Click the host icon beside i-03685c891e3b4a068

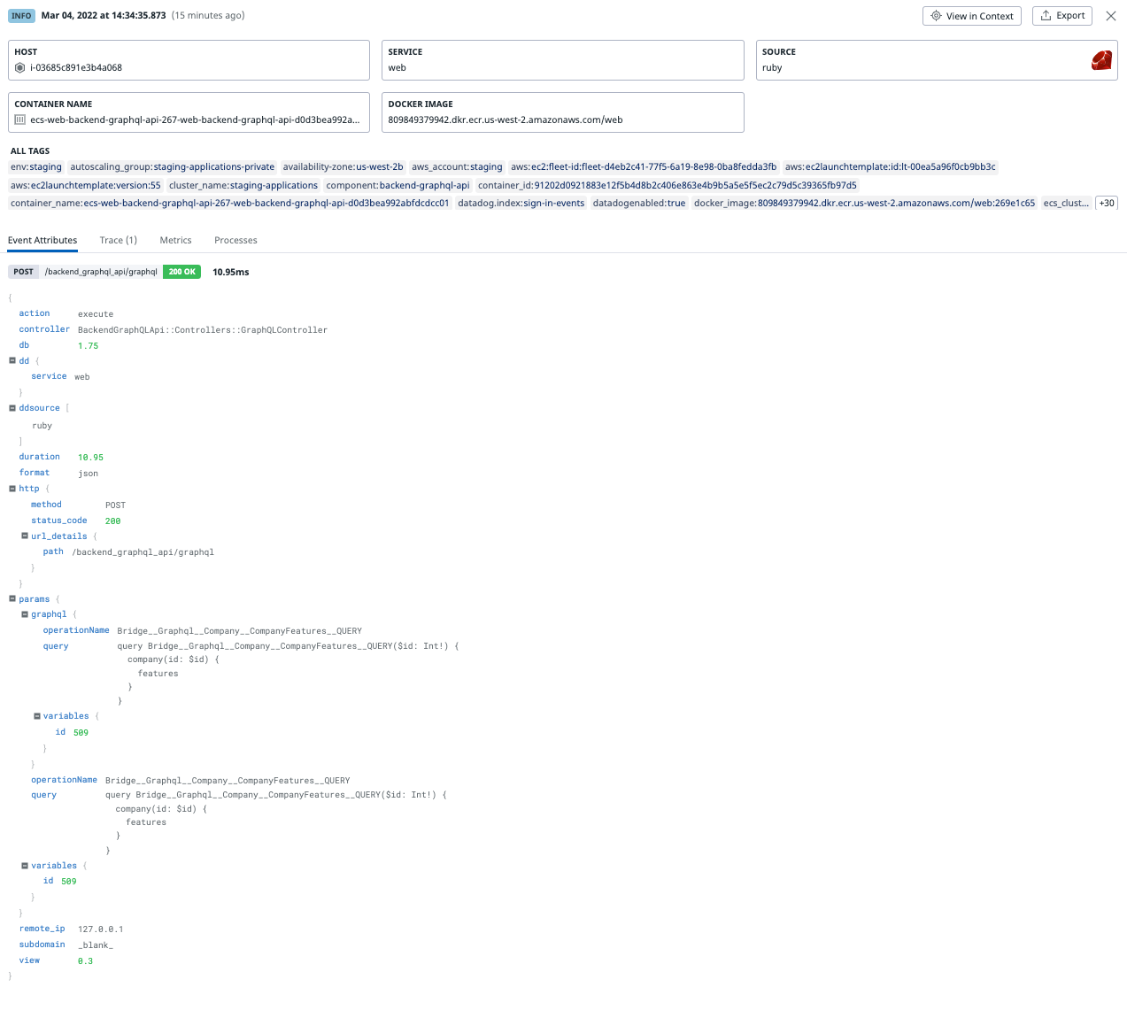[x=19, y=67]
